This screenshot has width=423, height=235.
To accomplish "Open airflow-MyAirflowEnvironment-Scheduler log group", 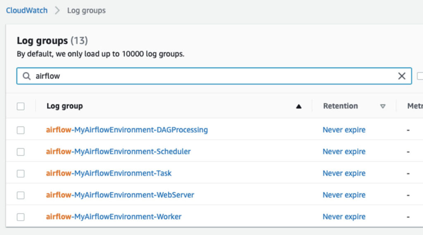I will (118, 152).
